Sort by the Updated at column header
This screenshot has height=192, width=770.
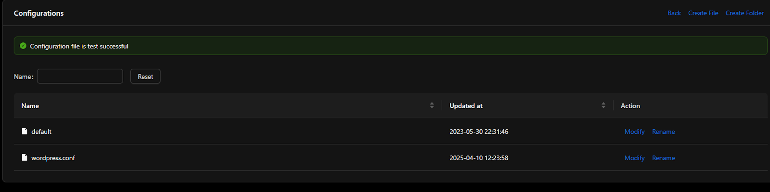(x=466, y=106)
